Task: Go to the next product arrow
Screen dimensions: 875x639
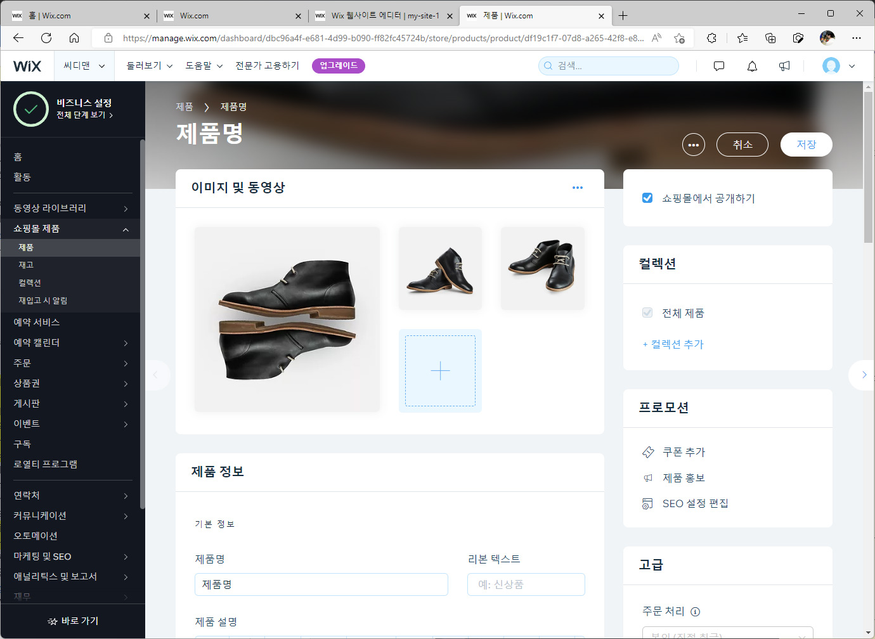Action: pyautogui.click(x=862, y=375)
